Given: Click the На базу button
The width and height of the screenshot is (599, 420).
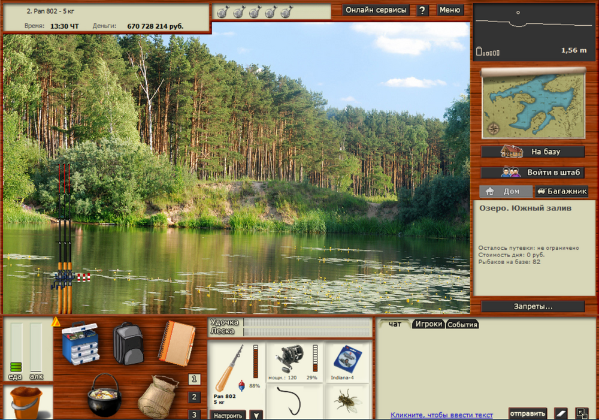Looking at the screenshot, I should [x=533, y=152].
